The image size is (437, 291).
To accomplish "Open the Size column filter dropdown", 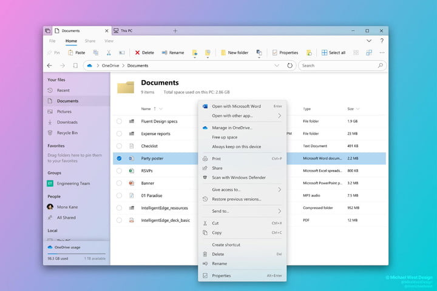I will point(358,109).
